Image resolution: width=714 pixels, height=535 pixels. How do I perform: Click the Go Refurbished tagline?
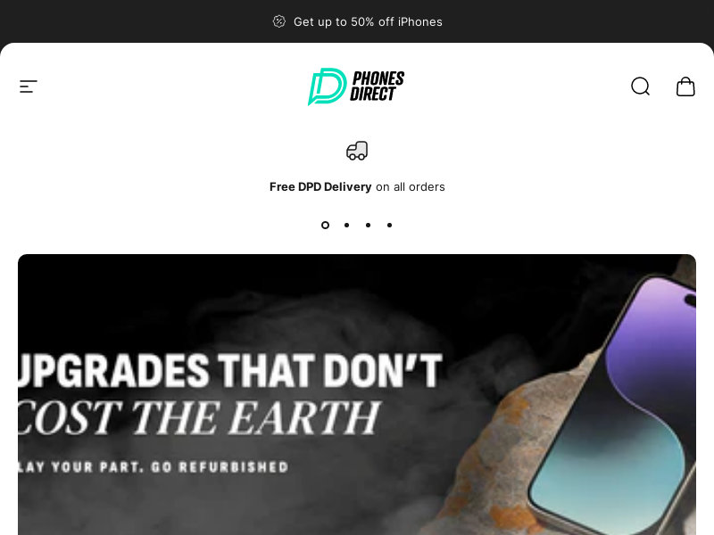tap(153, 467)
